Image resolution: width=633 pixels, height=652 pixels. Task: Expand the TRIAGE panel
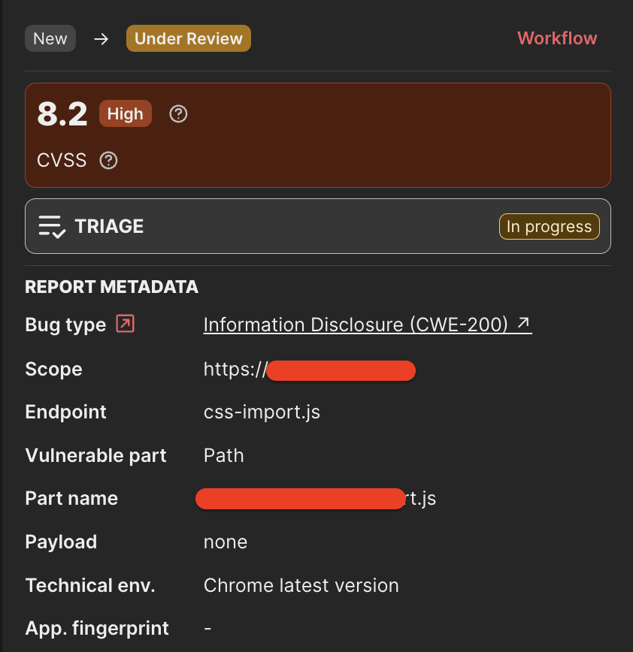(x=318, y=226)
